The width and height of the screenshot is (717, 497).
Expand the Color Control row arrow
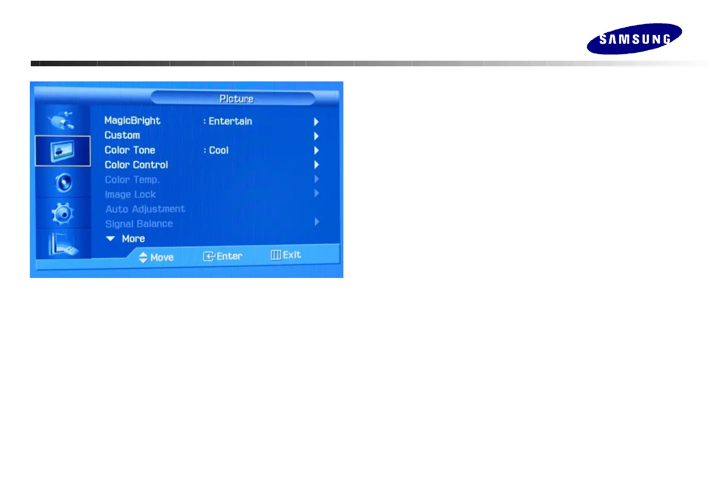[316, 164]
